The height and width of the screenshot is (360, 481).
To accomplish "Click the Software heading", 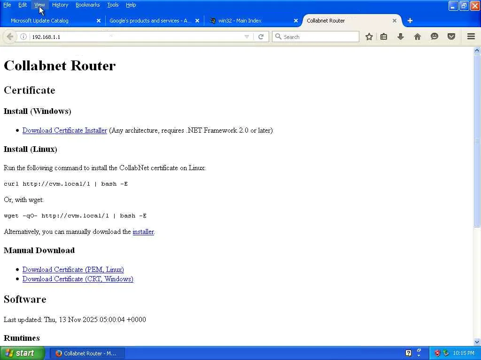I will (x=25, y=300).
